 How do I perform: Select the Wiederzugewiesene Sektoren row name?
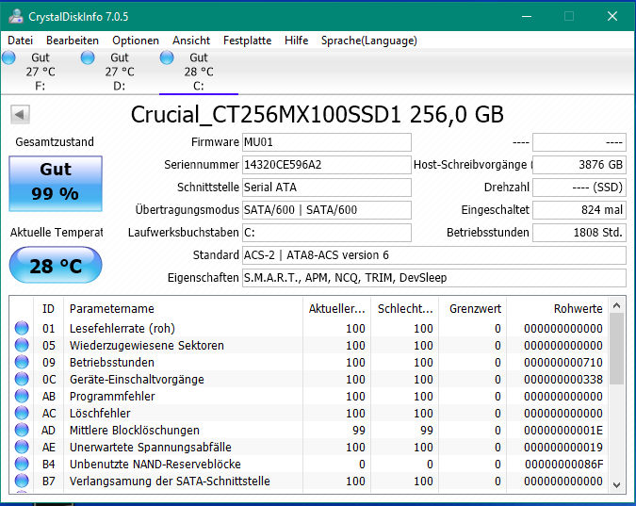click(x=146, y=345)
